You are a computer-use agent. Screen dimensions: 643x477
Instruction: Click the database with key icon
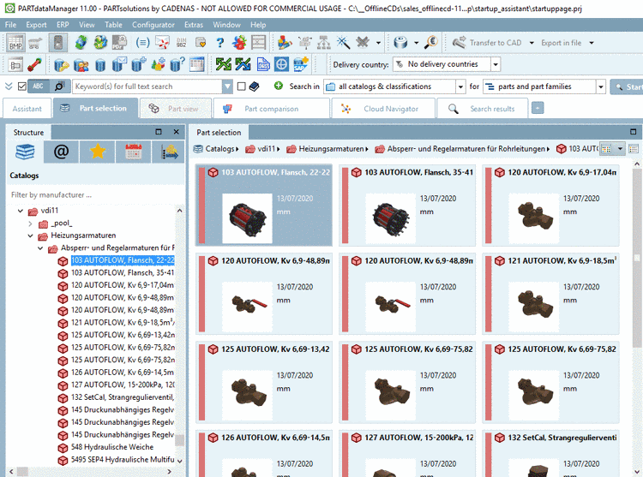pos(62,65)
